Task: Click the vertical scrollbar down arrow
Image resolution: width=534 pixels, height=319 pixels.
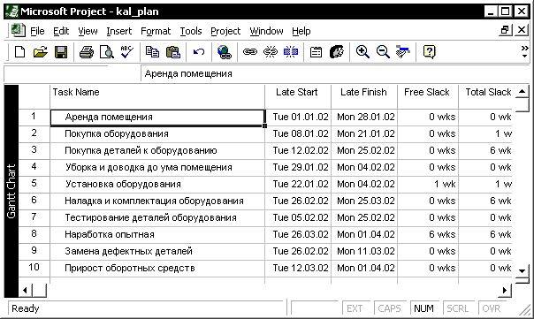Action: [523, 271]
